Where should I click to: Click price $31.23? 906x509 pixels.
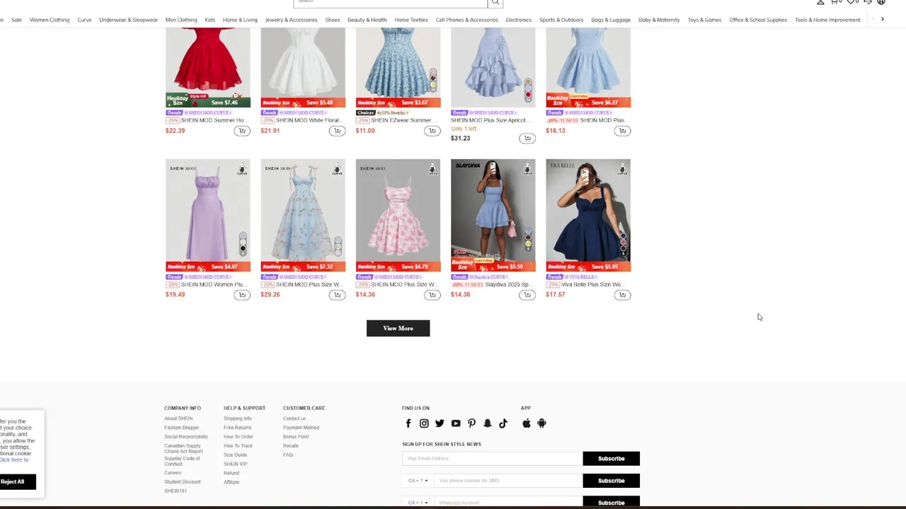click(460, 139)
